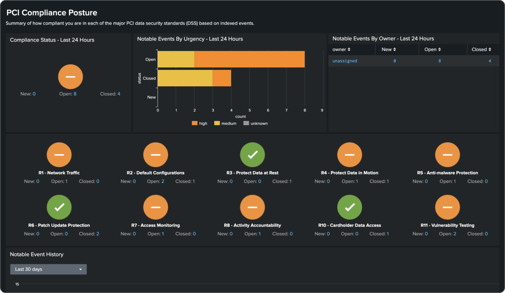Click the PCI Compliance Posture heading
The width and height of the screenshot is (505, 293).
(52, 13)
